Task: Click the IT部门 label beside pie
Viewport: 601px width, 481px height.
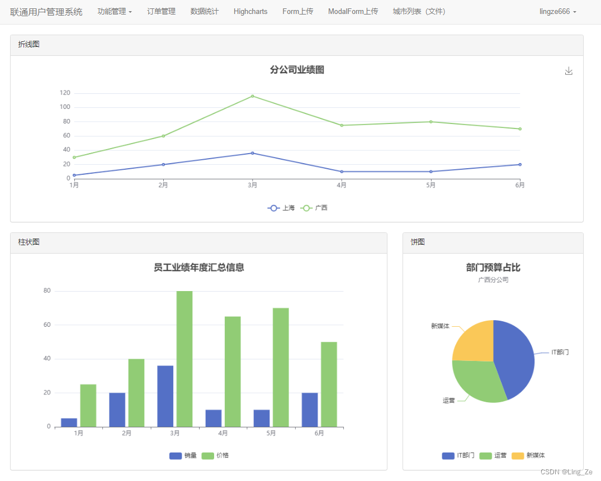Action: click(x=560, y=353)
